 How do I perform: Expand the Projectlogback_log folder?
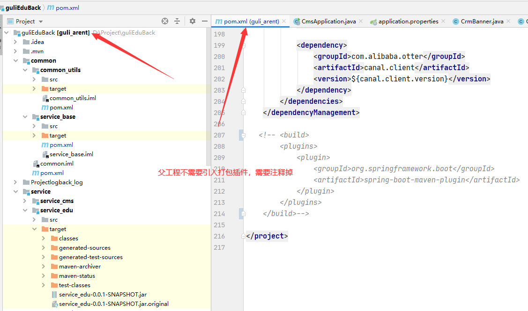[x=15, y=182]
